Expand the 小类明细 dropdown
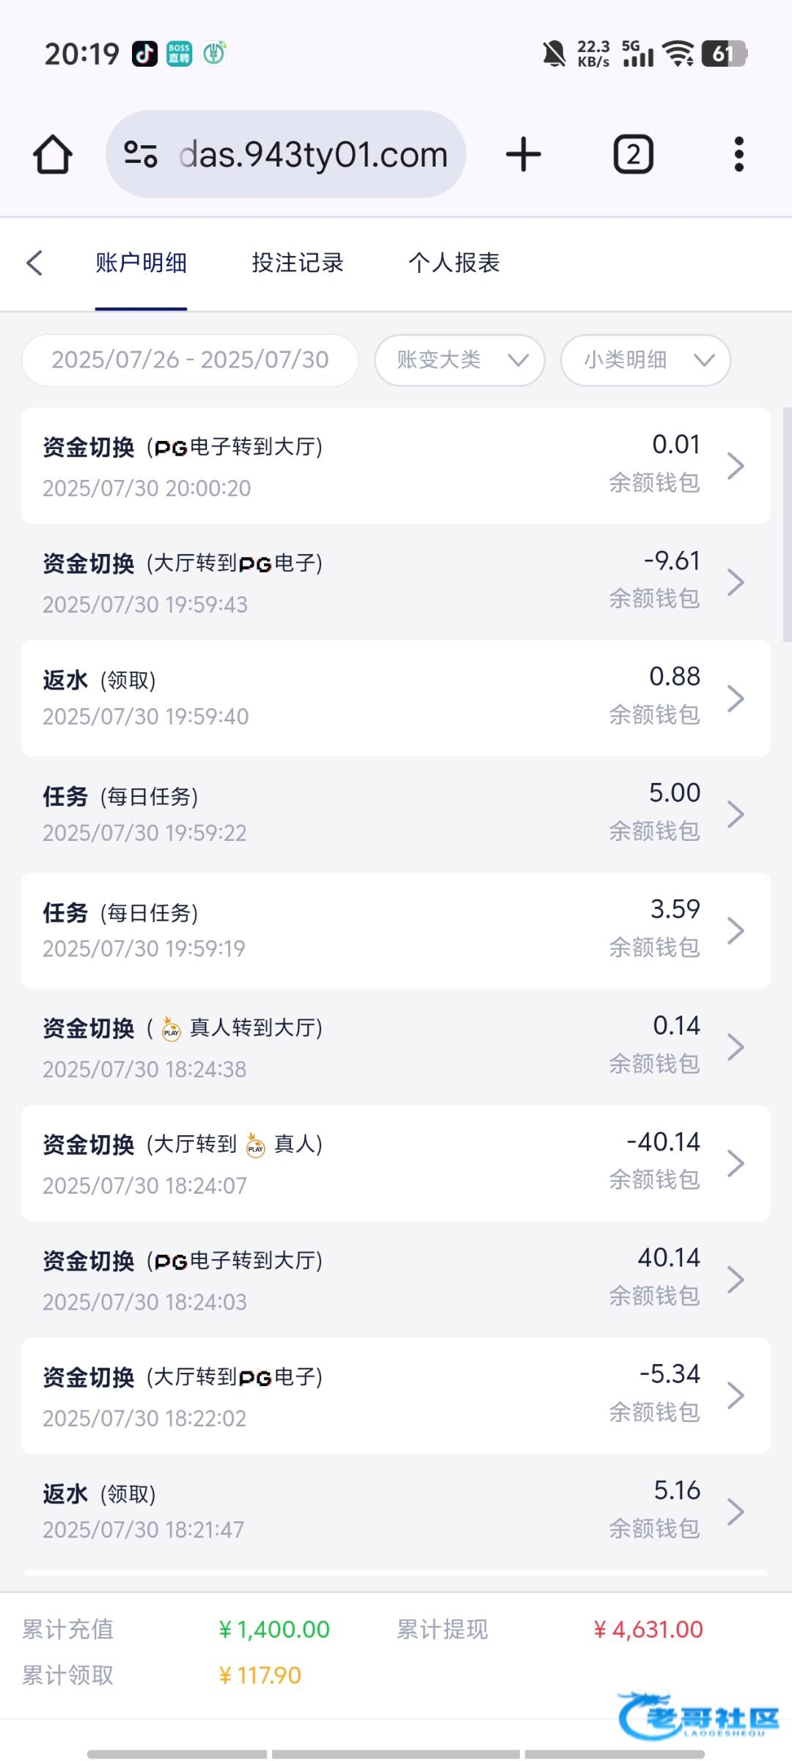Viewport: 792px width, 1761px height. click(645, 360)
